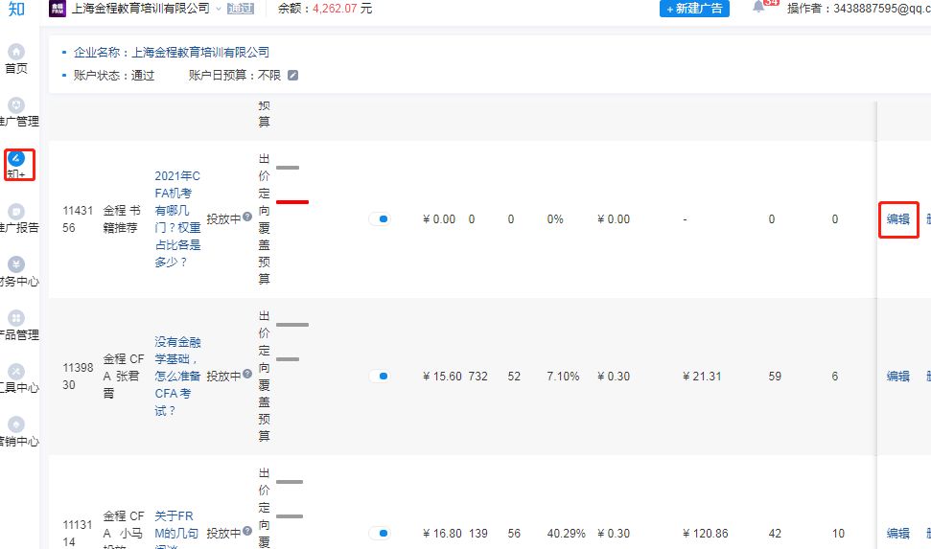Viewport: 931px width, 549px height.
Task: Edit the account daily budget pencil icon
Action: click(292, 76)
